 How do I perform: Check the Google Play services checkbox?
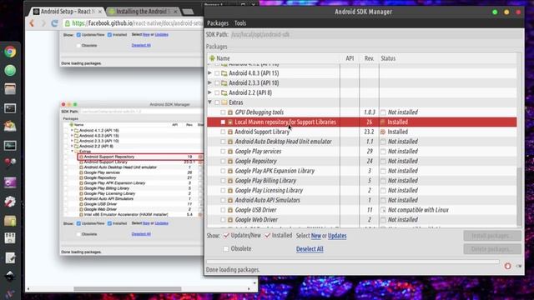(x=223, y=152)
